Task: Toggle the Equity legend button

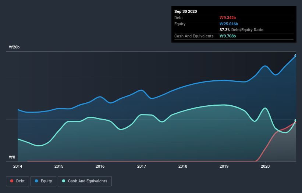Action: pyautogui.click(x=43, y=181)
